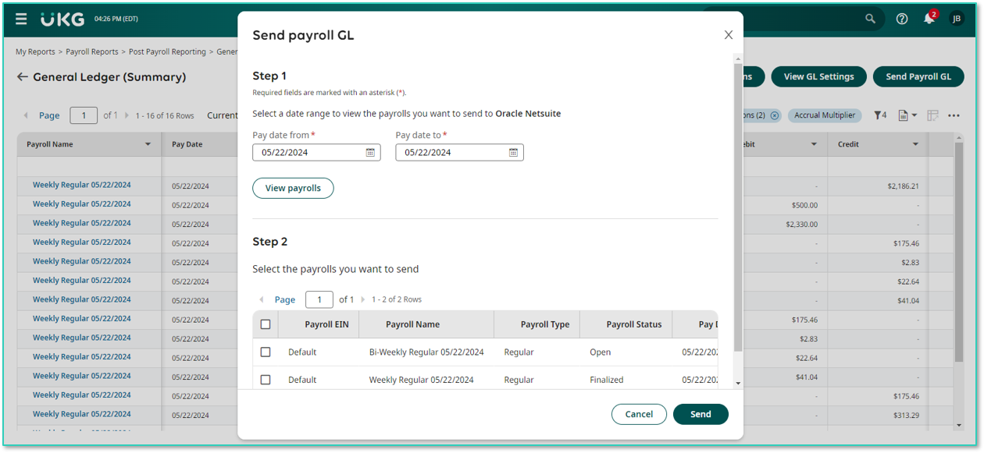Tick the Weekly Regular finalized payroll checkbox

click(x=266, y=380)
